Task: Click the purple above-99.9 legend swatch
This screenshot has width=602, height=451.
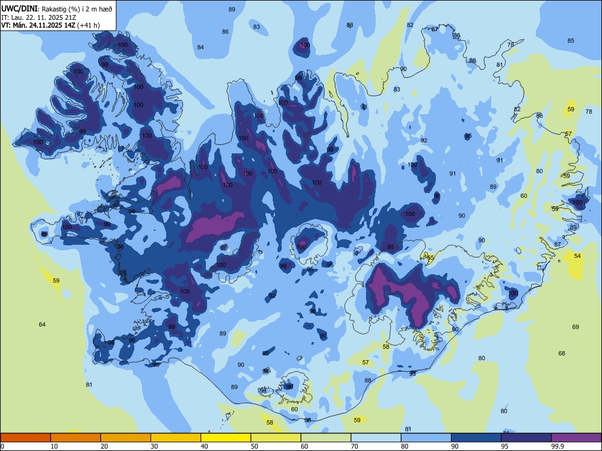Action: [x=576, y=438]
